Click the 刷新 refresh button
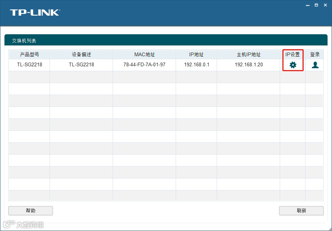332x231 pixels. (301, 211)
